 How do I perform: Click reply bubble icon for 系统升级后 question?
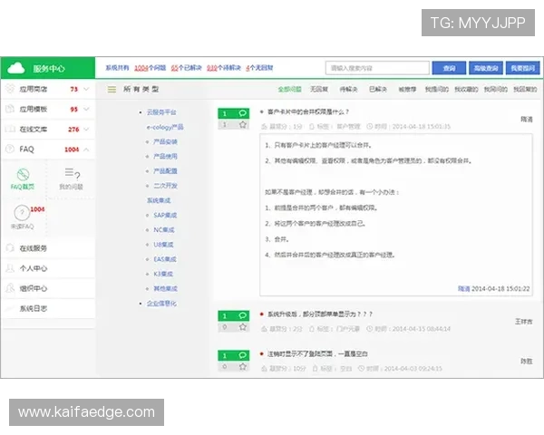242,315
